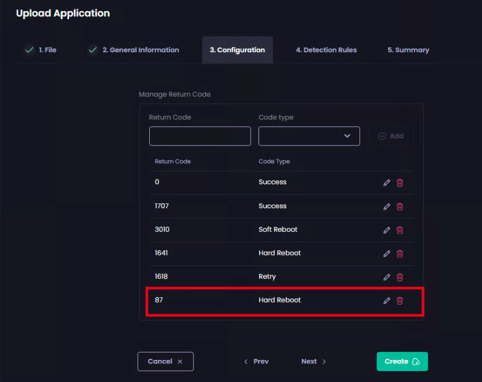Edit the 87 Hard Reboot entry
482x382 pixels.
point(387,300)
